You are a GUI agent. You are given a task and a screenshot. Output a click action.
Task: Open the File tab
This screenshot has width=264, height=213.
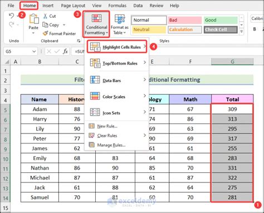tap(11, 6)
